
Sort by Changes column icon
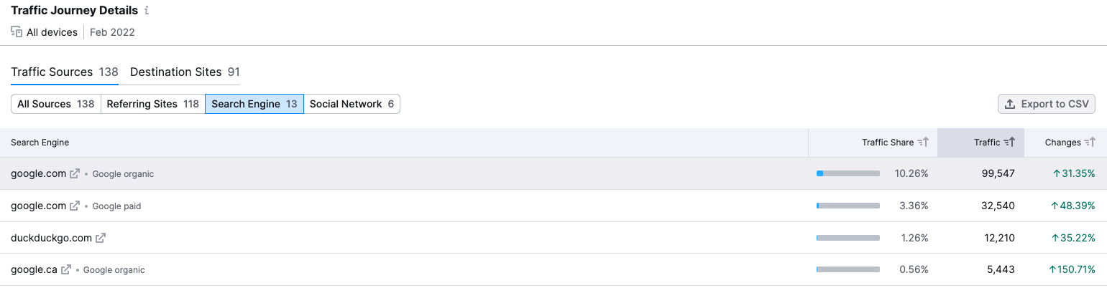click(1090, 143)
